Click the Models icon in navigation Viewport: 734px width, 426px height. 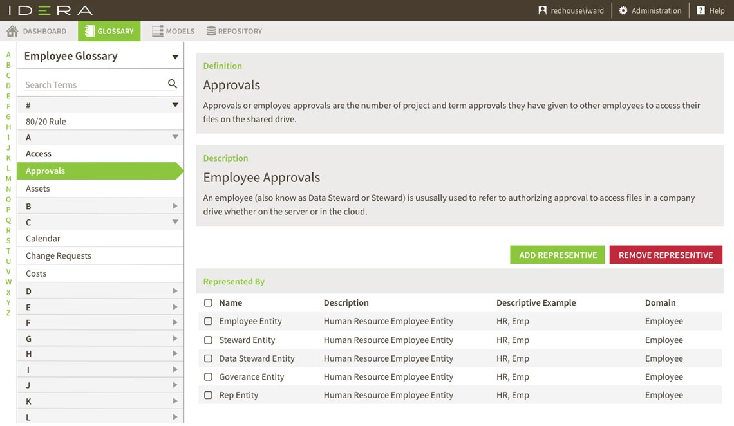(x=157, y=31)
